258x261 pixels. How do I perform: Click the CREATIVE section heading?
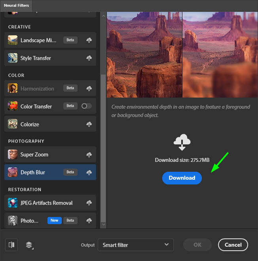(19, 27)
